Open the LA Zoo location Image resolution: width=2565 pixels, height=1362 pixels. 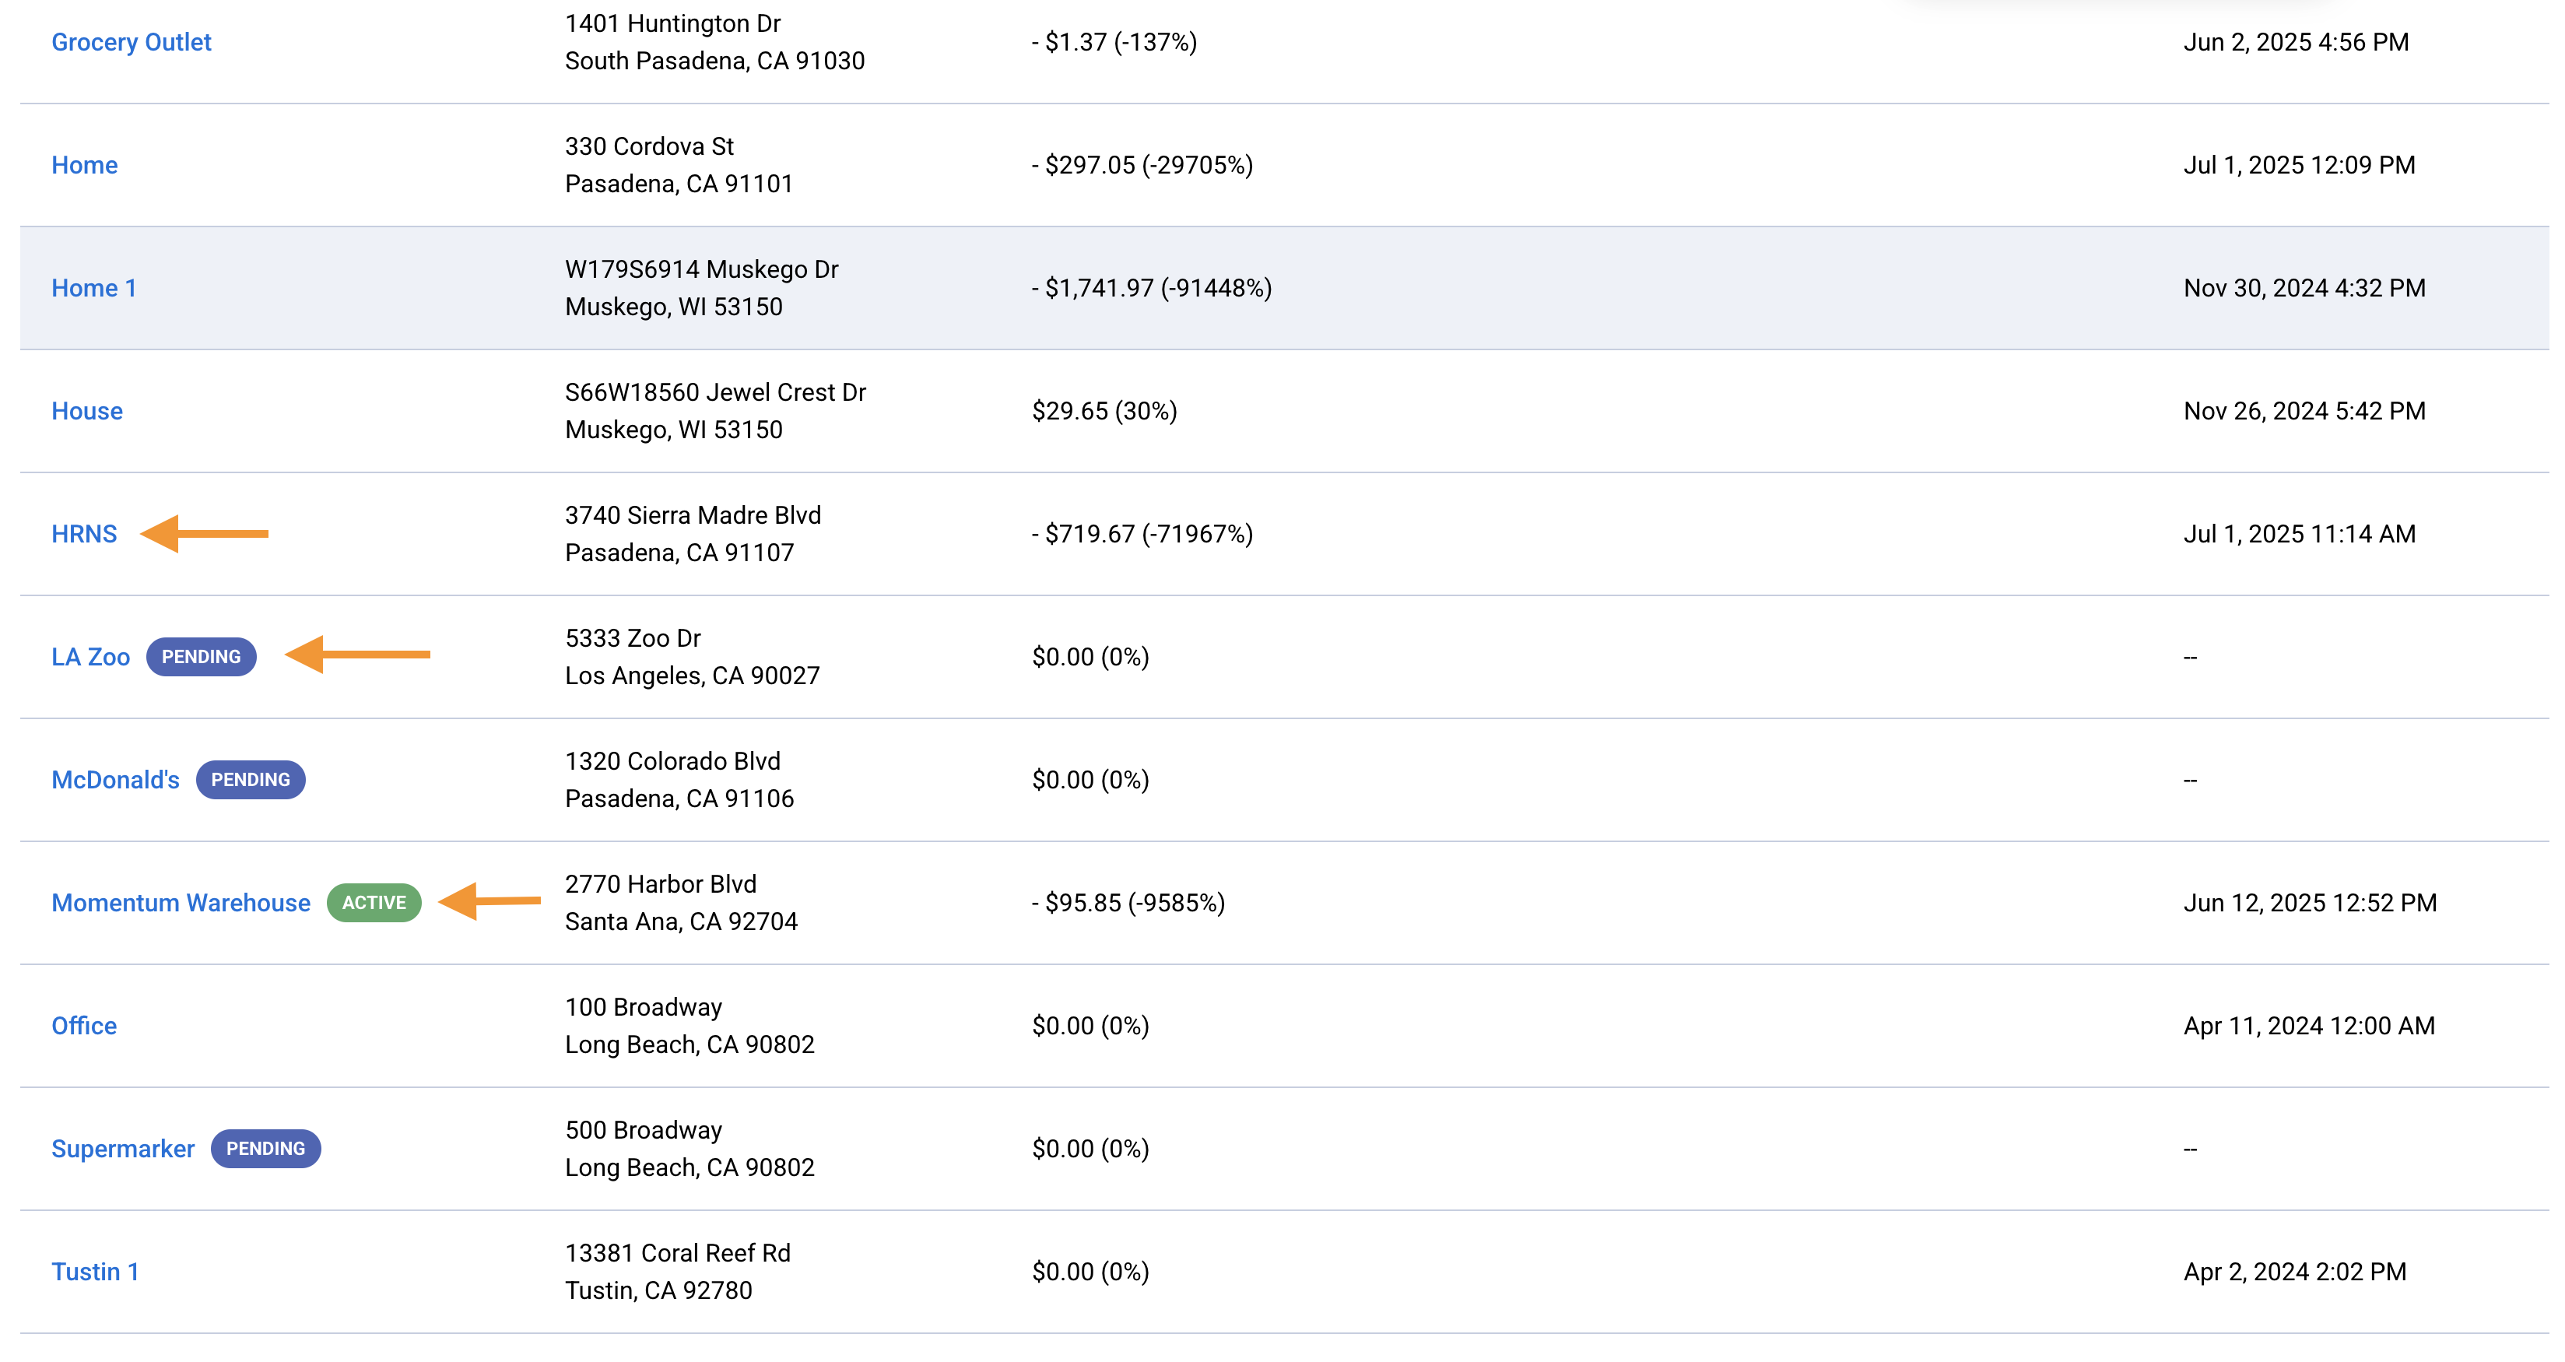pyautogui.click(x=90, y=657)
